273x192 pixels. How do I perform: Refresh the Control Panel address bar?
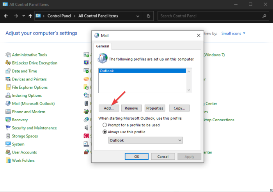click(x=148, y=16)
